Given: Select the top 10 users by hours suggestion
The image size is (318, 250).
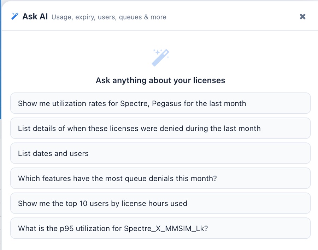Looking at the screenshot, I should point(160,203).
